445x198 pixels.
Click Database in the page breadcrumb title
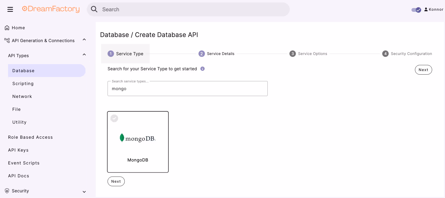(115, 35)
